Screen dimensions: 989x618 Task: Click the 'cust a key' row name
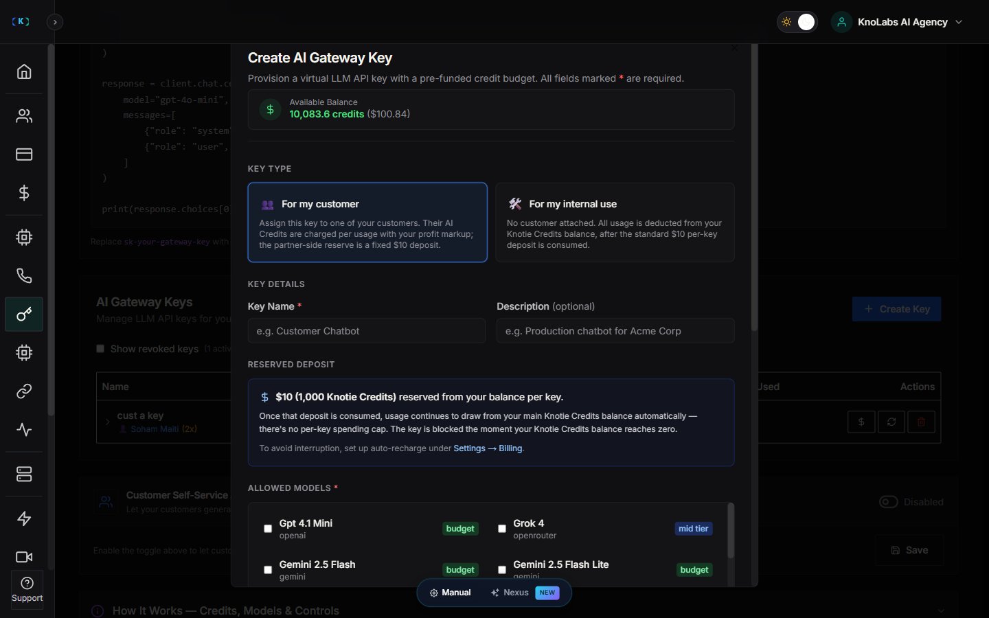click(x=140, y=415)
